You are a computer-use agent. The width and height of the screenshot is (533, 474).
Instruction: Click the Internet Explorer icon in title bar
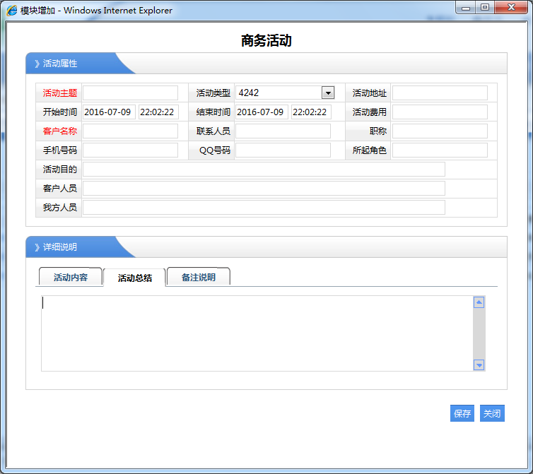point(12,11)
